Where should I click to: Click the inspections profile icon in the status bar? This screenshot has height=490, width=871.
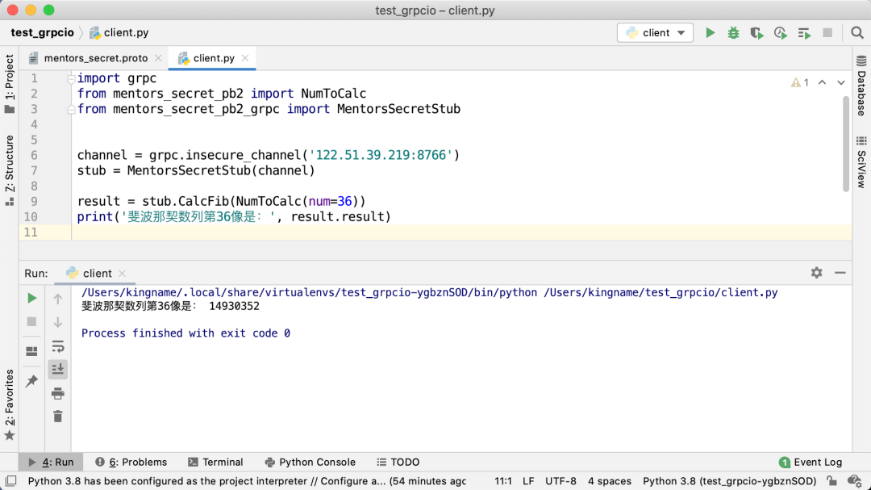click(854, 481)
